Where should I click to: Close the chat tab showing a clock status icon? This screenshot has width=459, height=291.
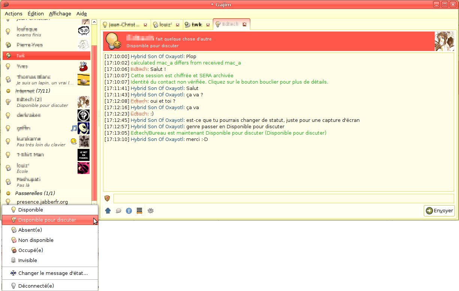178,25
